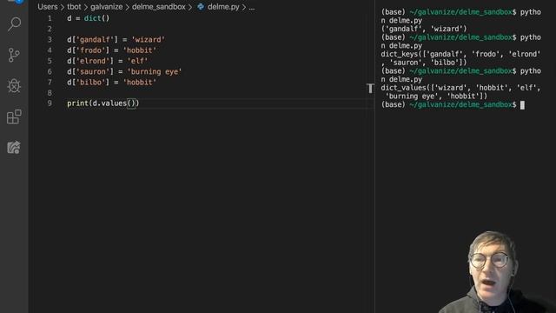
Task: Open the Live Share icon in activity bar
Action: point(14,147)
